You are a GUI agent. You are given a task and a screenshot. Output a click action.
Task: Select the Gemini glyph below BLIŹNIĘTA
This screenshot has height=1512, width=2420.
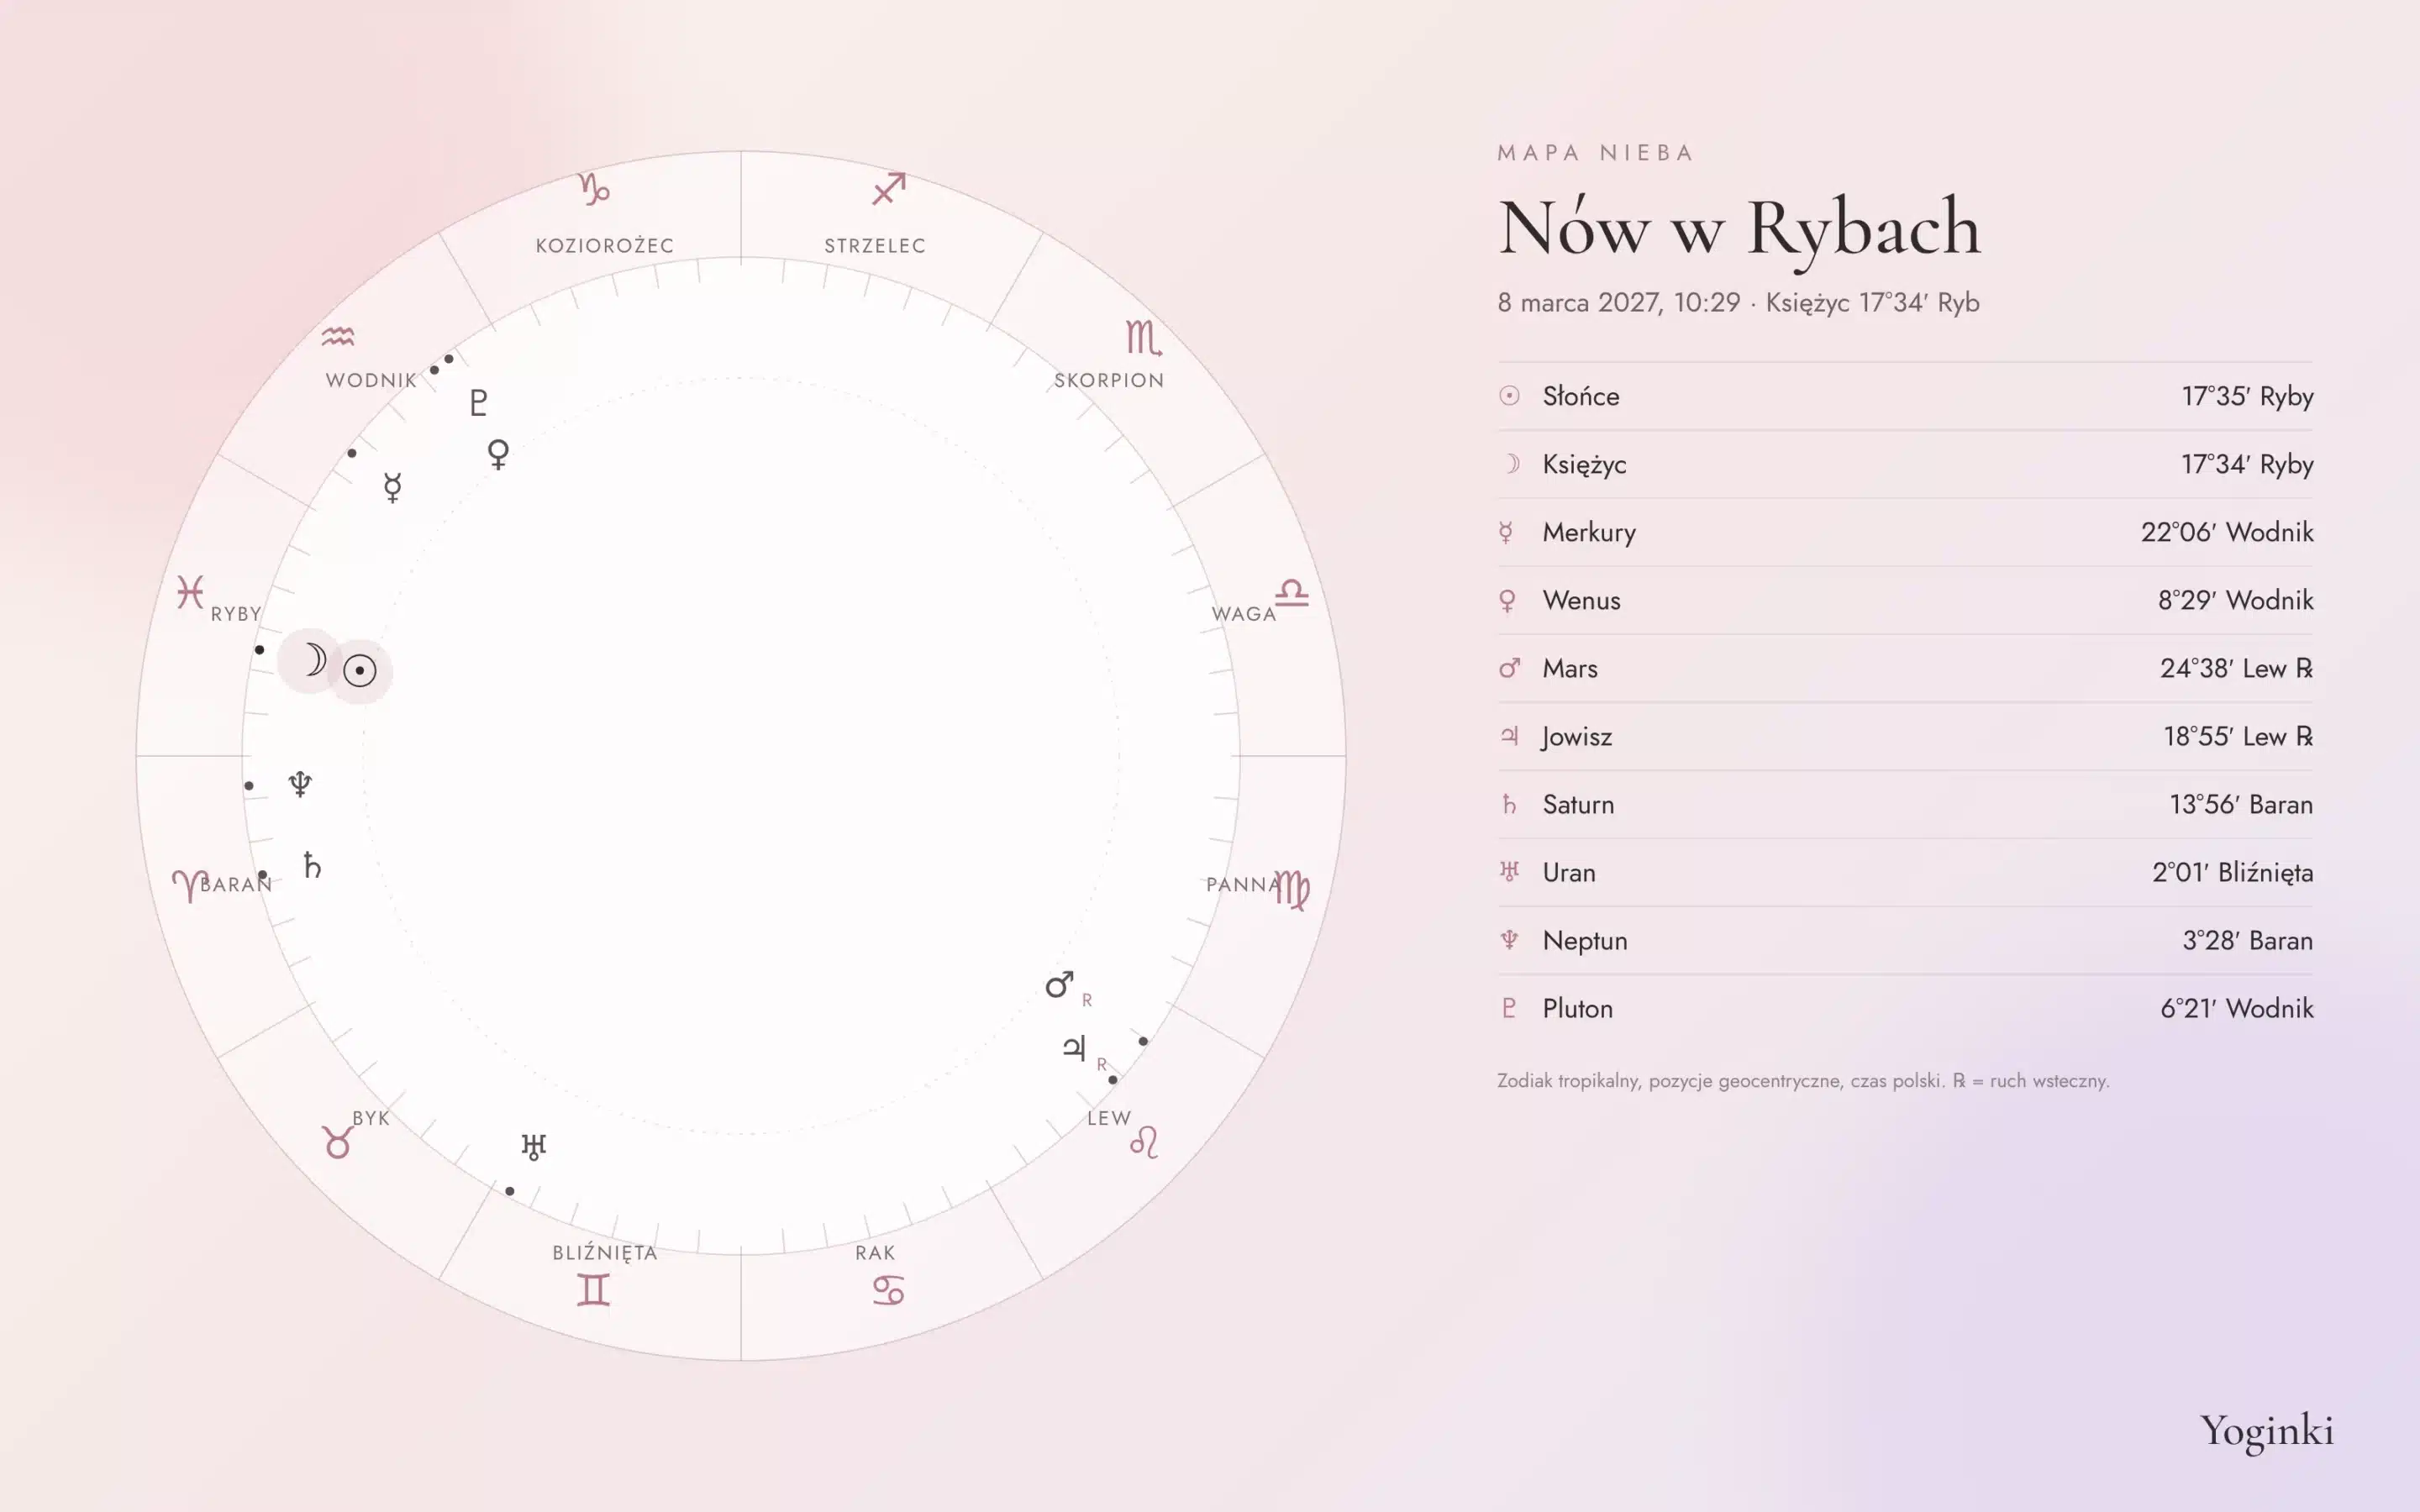[x=593, y=1290]
